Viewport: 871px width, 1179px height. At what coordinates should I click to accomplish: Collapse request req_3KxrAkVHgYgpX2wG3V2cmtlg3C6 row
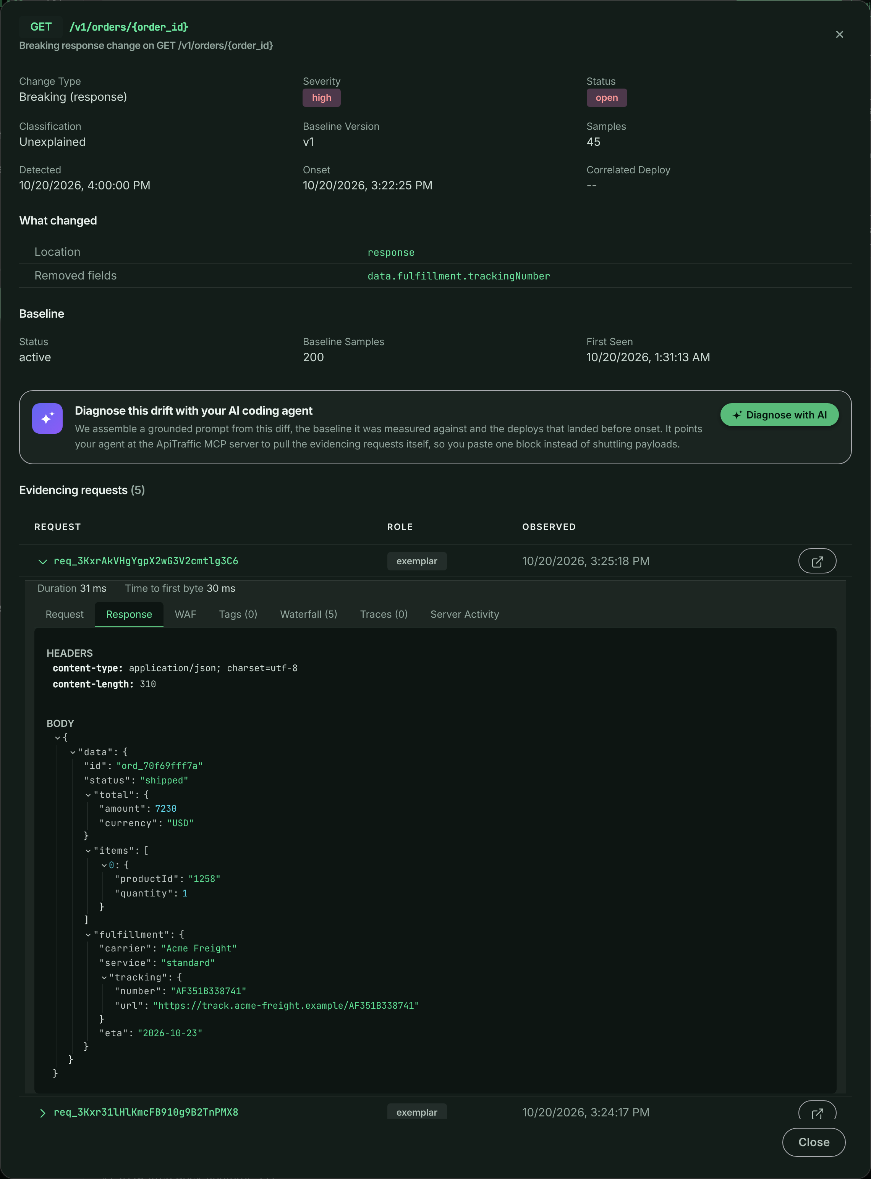43,562
